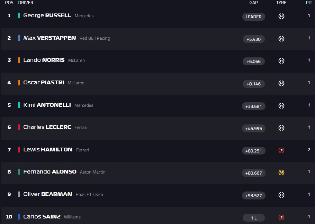
Task: Open Kimi Antonelli driver name
Action: click(47, 105)
